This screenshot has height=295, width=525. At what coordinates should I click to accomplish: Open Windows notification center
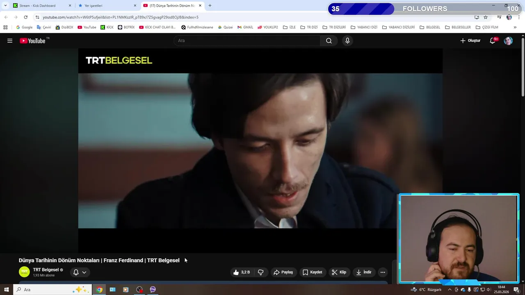coord(516,290)
